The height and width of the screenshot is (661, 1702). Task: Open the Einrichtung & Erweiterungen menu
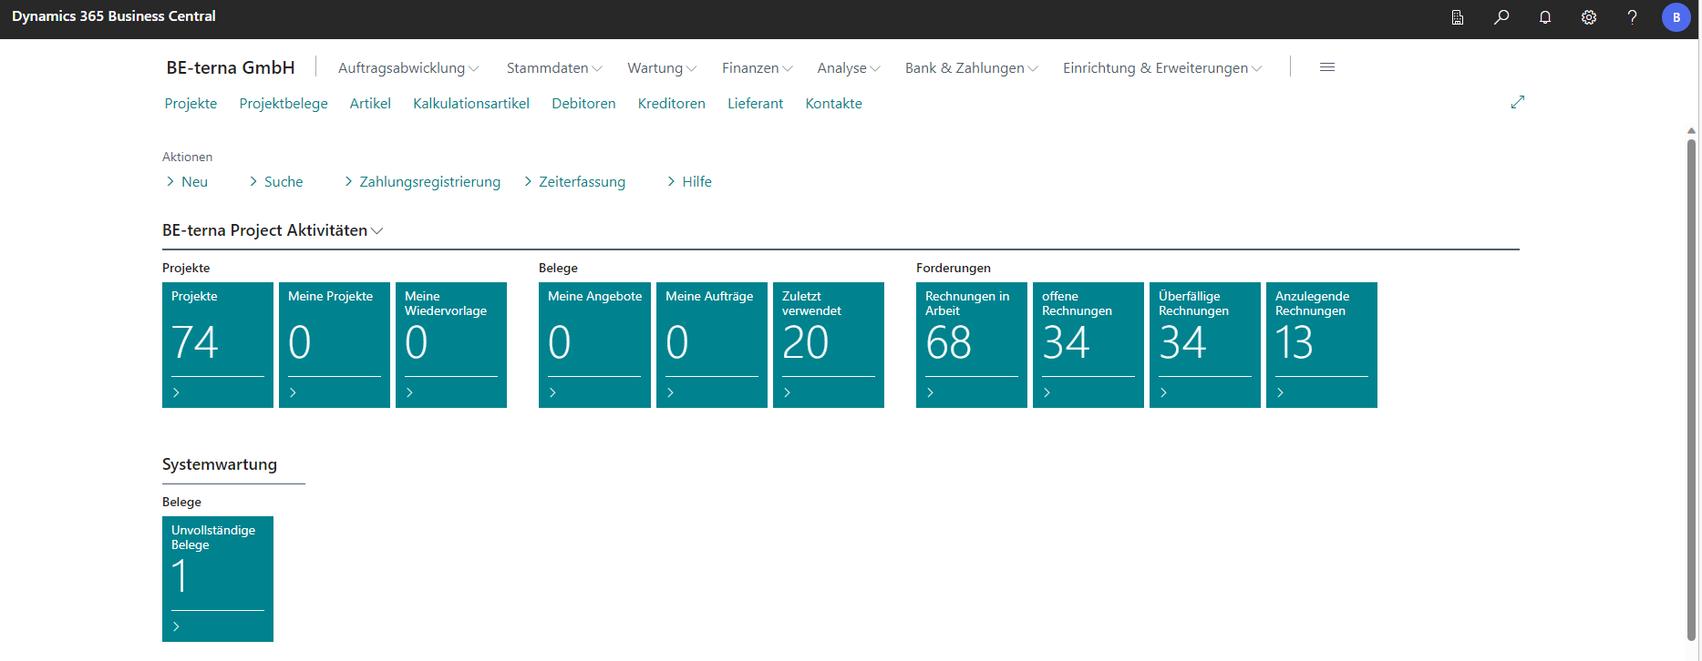[x=1161, y=68]
